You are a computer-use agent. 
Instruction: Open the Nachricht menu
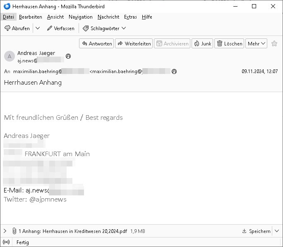click(108, 17)
